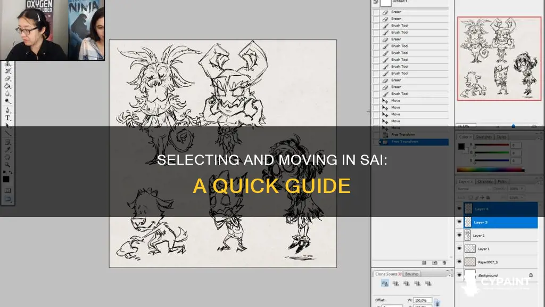Switch to the Swatches tab
The width and height of the screenshot is (545, 307).
click(x=484, y=137)
